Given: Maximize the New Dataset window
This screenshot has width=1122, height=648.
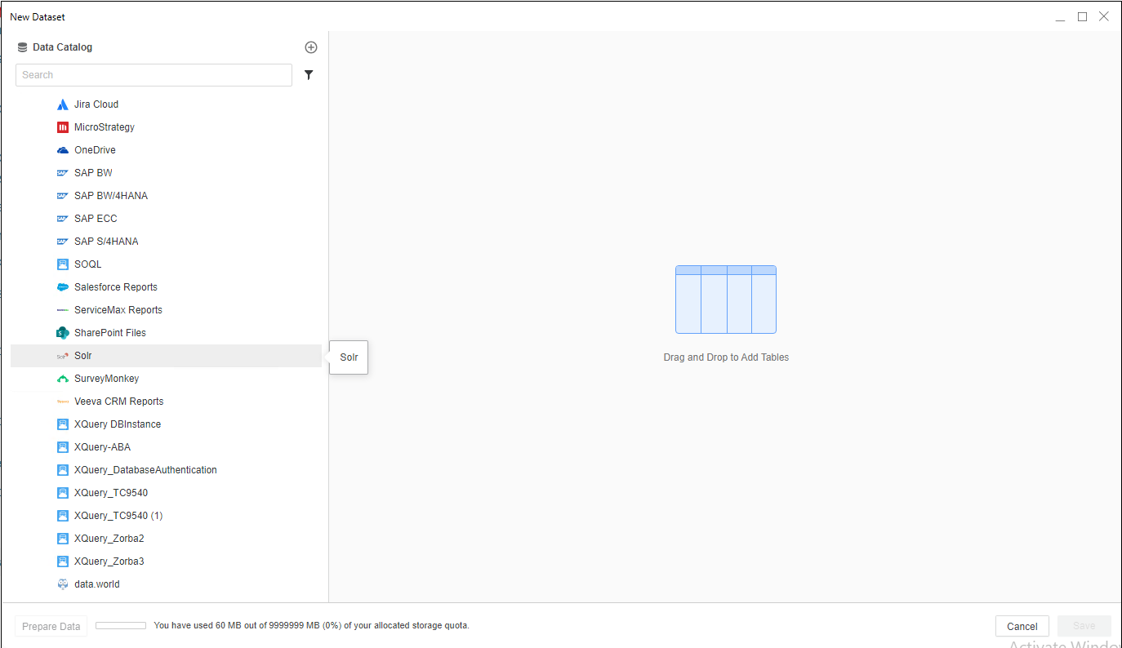Looking at the screenshot, I should (1082, 16).
